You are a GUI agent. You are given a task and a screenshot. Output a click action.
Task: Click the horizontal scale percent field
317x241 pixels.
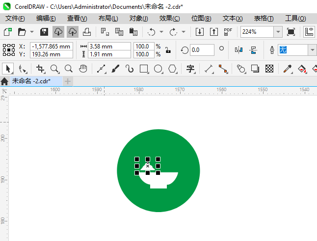click(x=144, y=46)
